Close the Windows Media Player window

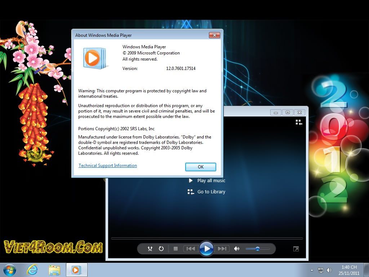pyautogui.click(x=299, y=113)
